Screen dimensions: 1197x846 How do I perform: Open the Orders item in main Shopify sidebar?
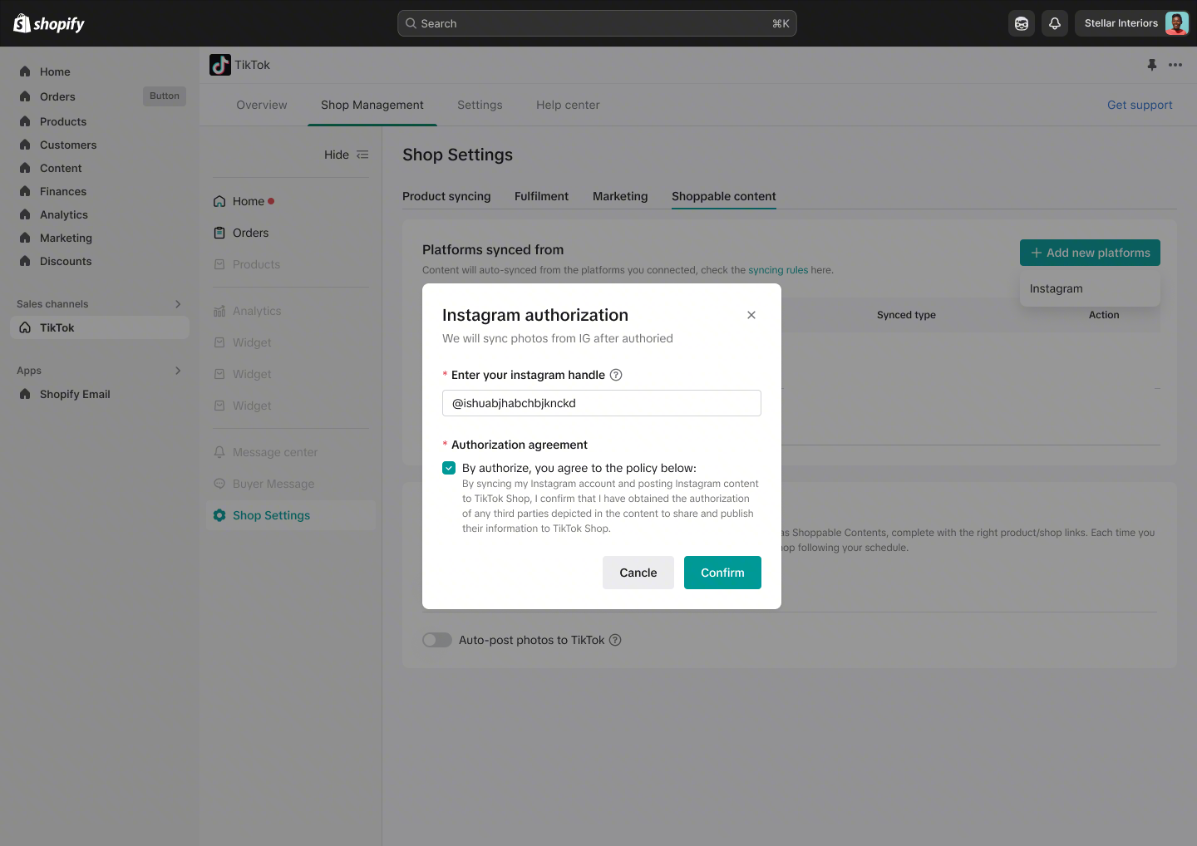tap(57, 96)
